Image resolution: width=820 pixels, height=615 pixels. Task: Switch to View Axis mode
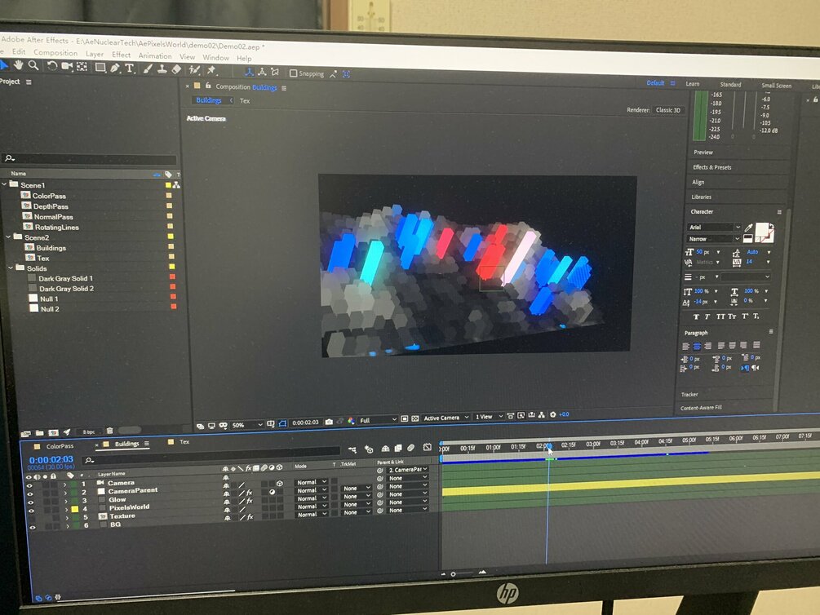pyautogui.click(x=274, y=72)
